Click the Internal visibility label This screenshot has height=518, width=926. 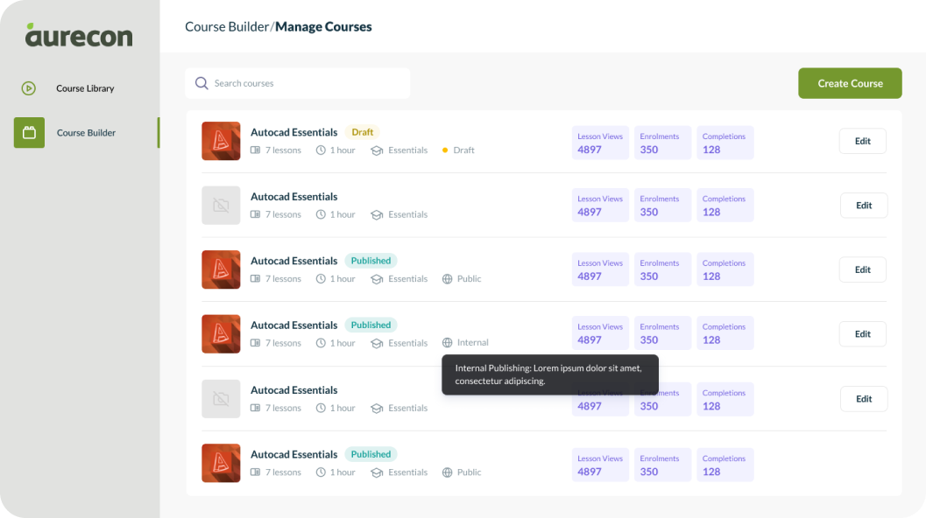pos(472,343)
